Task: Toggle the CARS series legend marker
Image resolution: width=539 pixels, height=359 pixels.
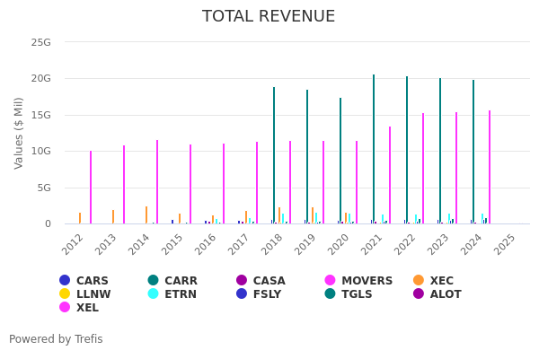Action: 65,281
